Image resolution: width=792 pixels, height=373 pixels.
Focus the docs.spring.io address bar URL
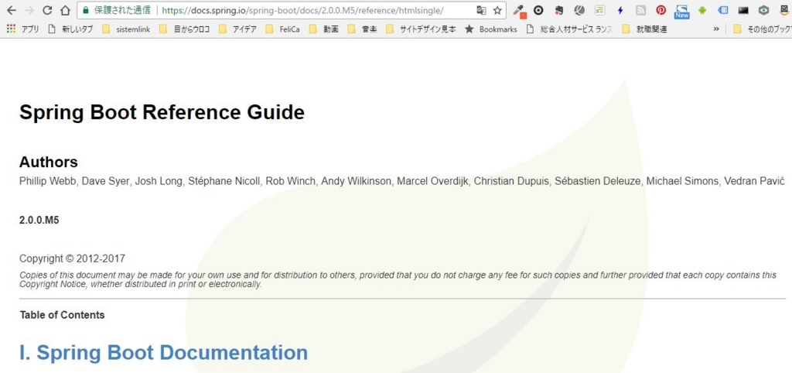click(302, 10)
